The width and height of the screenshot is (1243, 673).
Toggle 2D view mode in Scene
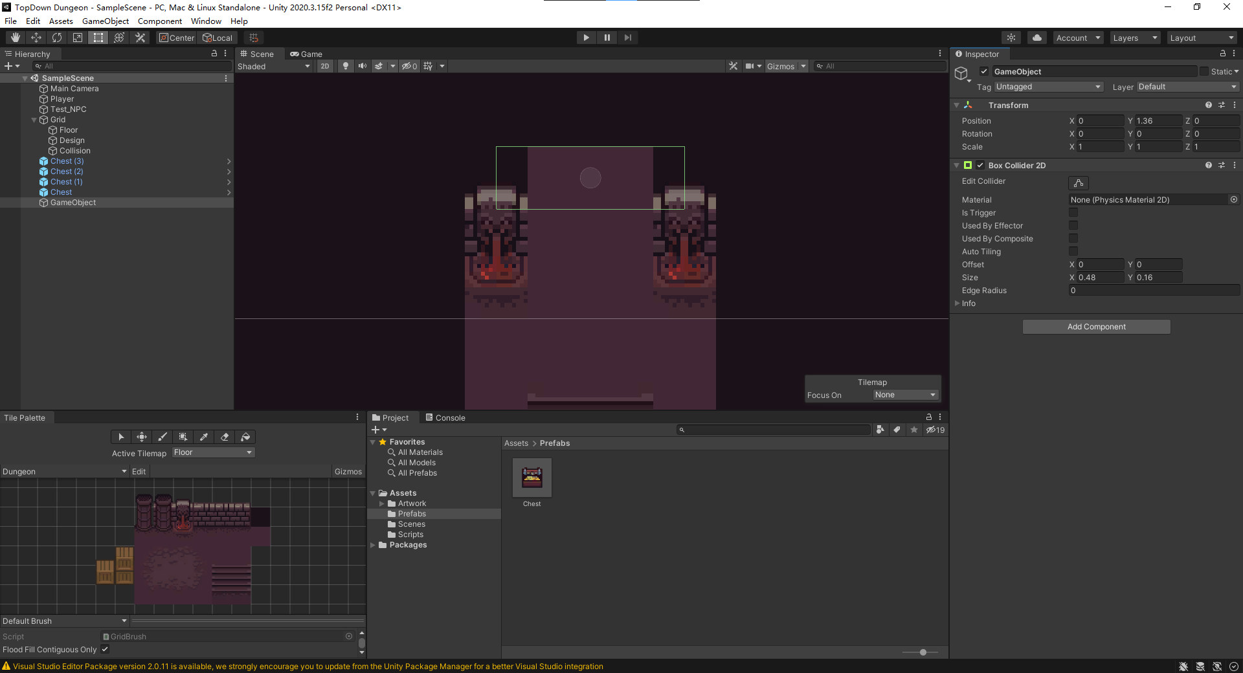324,66
